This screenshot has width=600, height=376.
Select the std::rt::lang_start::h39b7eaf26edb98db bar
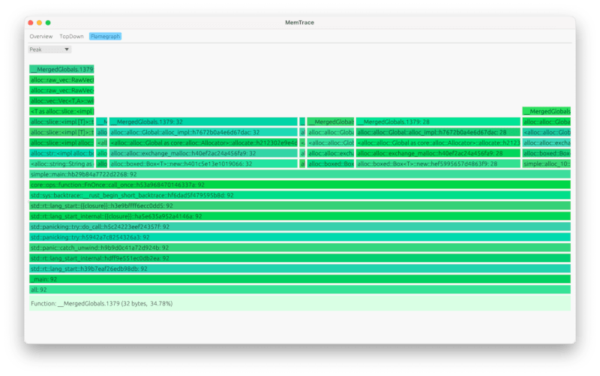pos(300,268)
